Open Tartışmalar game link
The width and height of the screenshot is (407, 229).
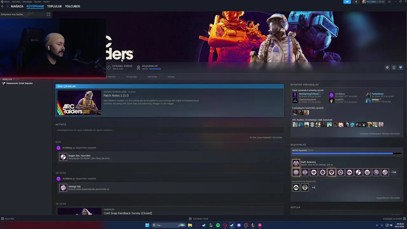131,77
